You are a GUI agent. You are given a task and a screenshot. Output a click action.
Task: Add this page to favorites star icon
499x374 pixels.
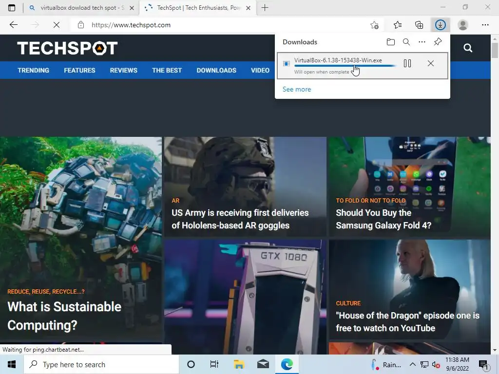click(375, 25)
